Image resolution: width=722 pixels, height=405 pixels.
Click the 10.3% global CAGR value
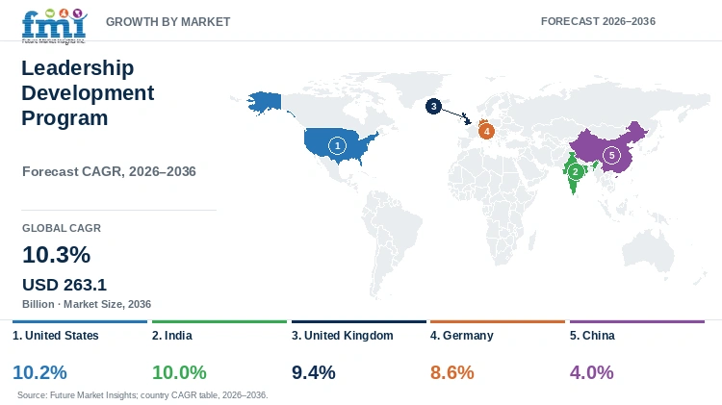[x=56, y=255]
